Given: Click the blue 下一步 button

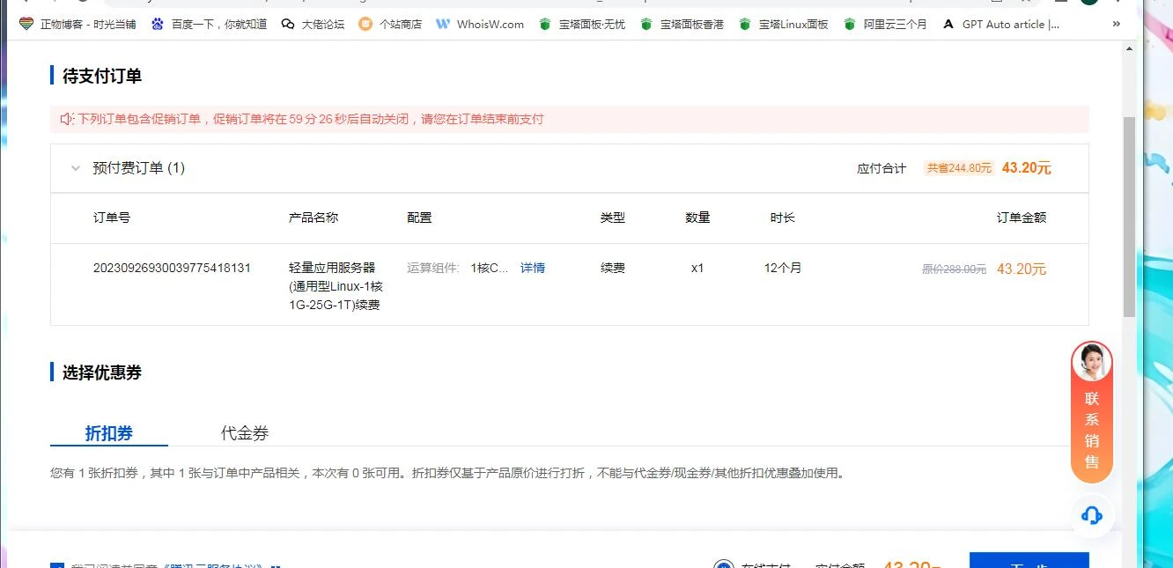Looking at the screenshot, I should pyautogui.click(x=1029, y=562).
